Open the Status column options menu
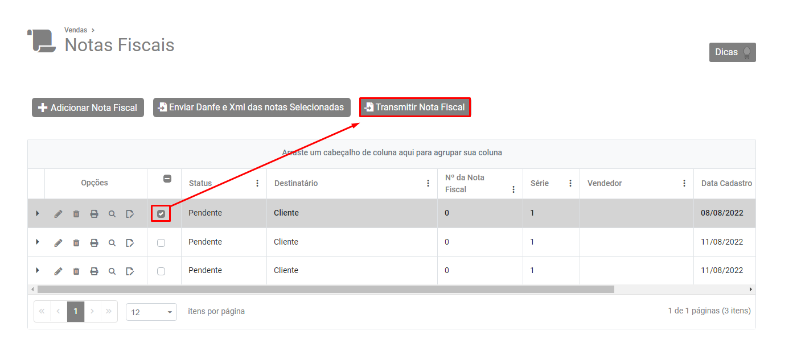Viewport: 801px width, 343px height. 257,183
